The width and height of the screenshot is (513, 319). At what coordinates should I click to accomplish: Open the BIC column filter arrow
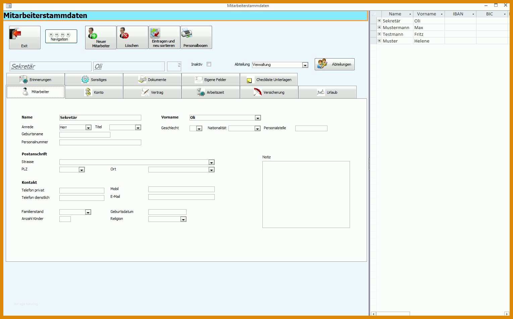[x=505, y=14]
